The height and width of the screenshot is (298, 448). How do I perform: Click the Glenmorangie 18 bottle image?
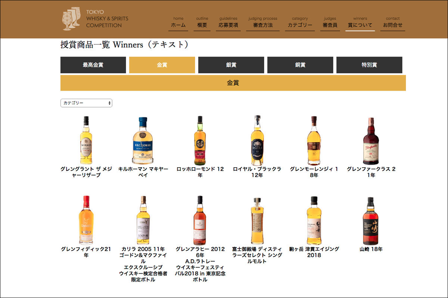click(314, 140)
